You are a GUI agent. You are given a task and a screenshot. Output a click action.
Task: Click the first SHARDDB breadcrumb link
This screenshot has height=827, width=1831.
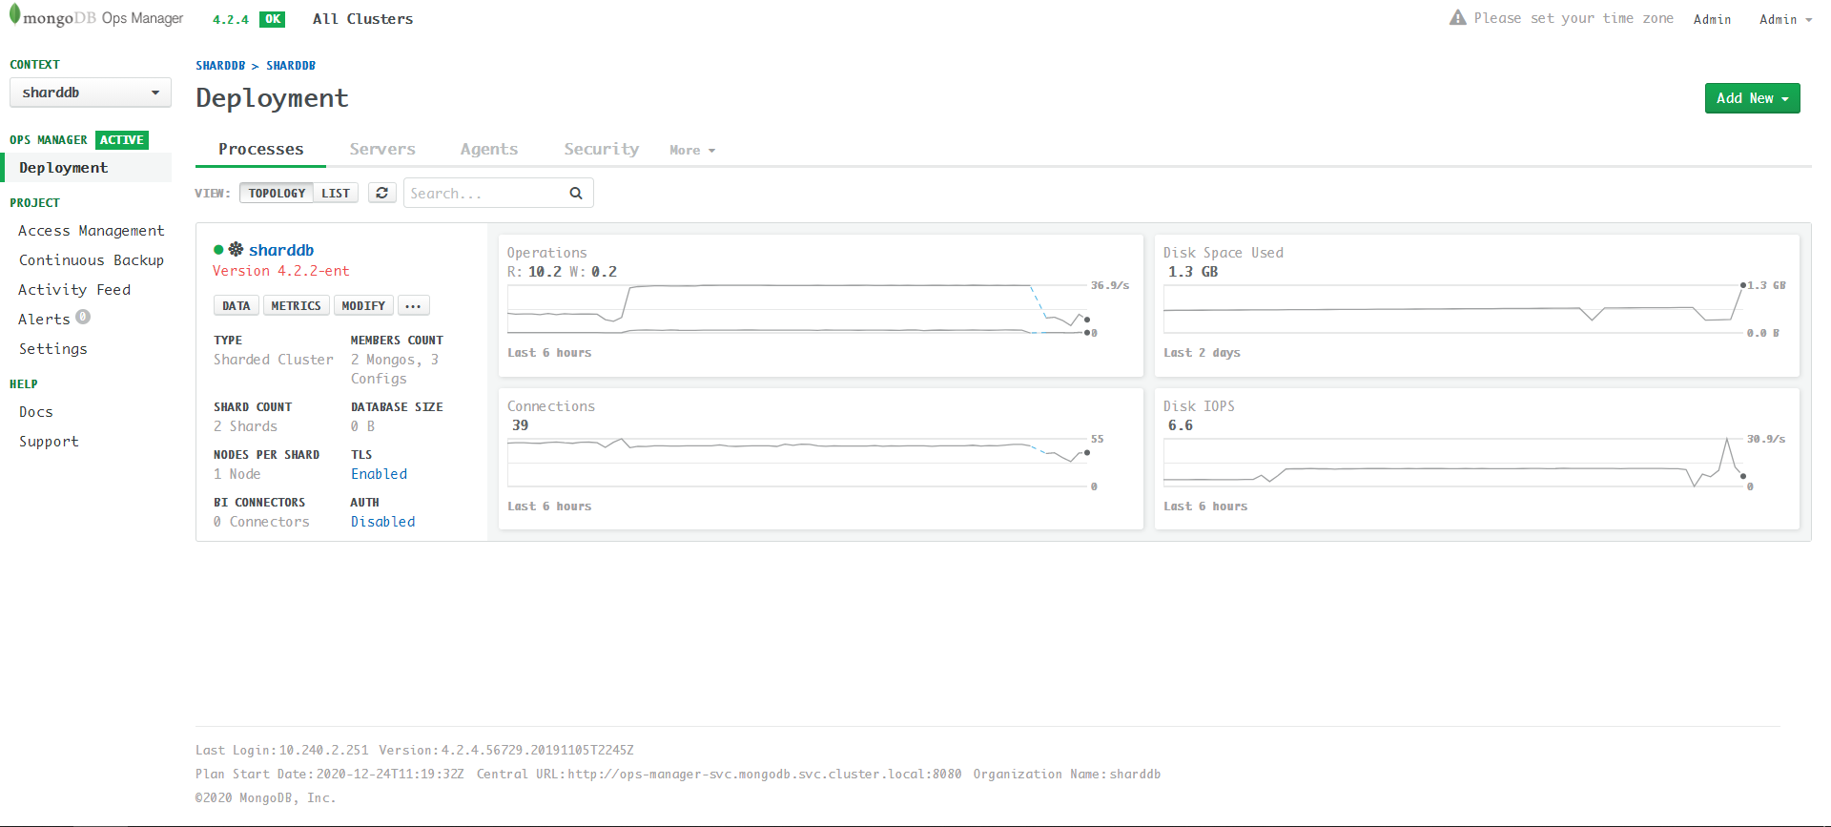coord(220,66)
